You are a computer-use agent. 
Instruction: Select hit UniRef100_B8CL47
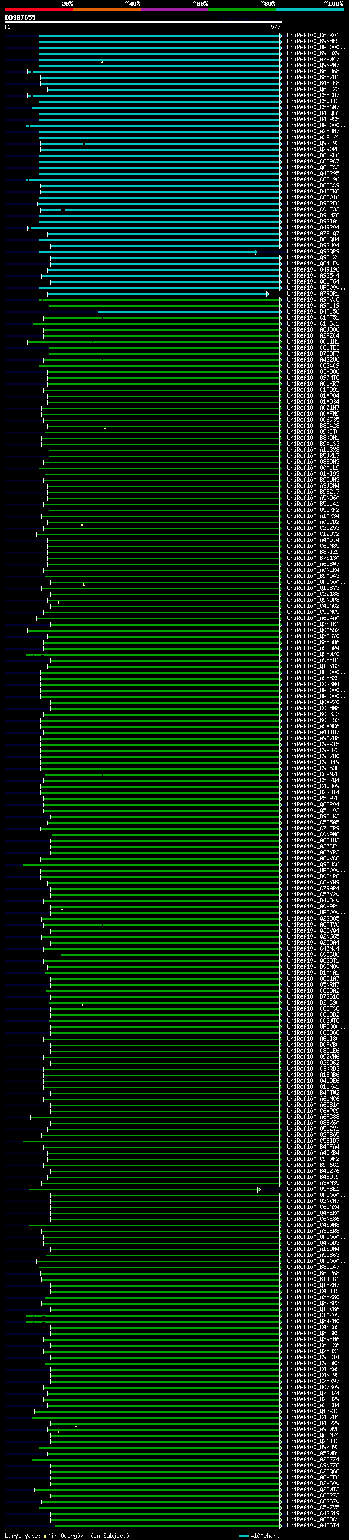click(312, 1267)
